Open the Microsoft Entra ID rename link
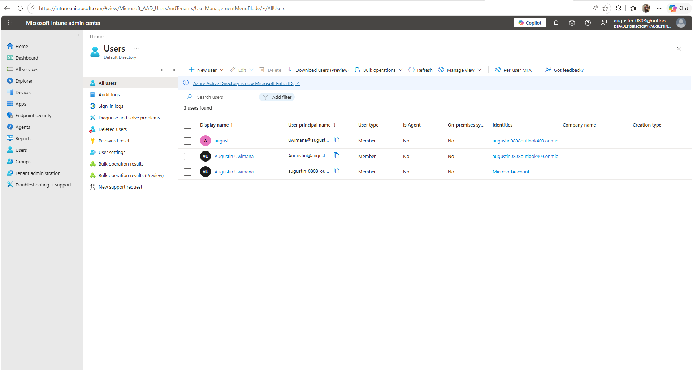693x370 pixels. 246,83
